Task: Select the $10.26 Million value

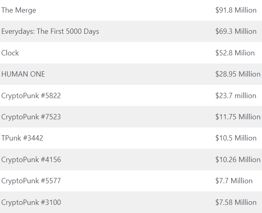Action: [238, 160]
